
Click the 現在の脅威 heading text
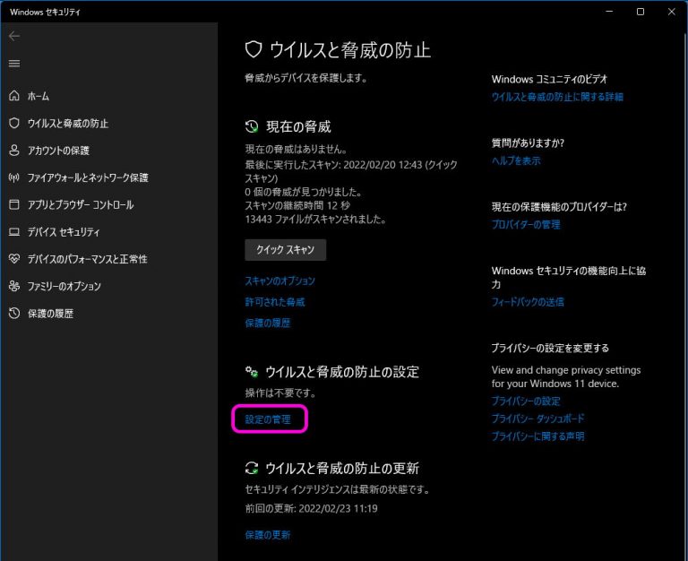298,127
